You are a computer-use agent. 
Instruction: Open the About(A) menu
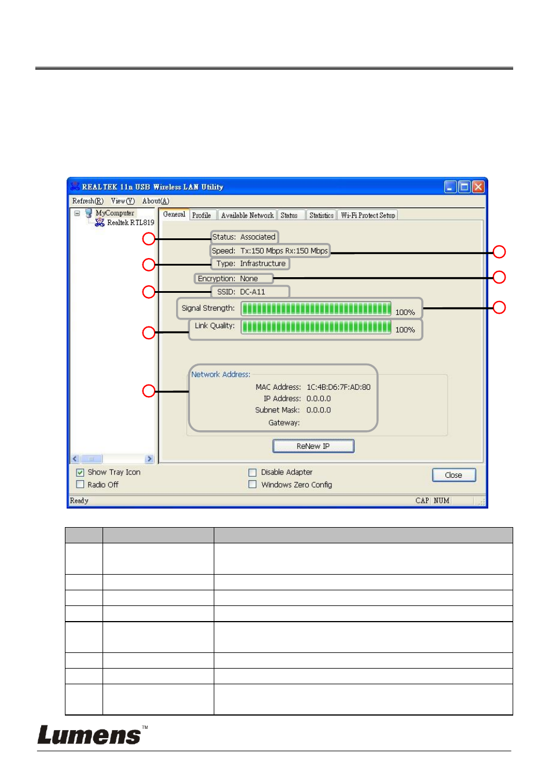(x=156, y=201)
